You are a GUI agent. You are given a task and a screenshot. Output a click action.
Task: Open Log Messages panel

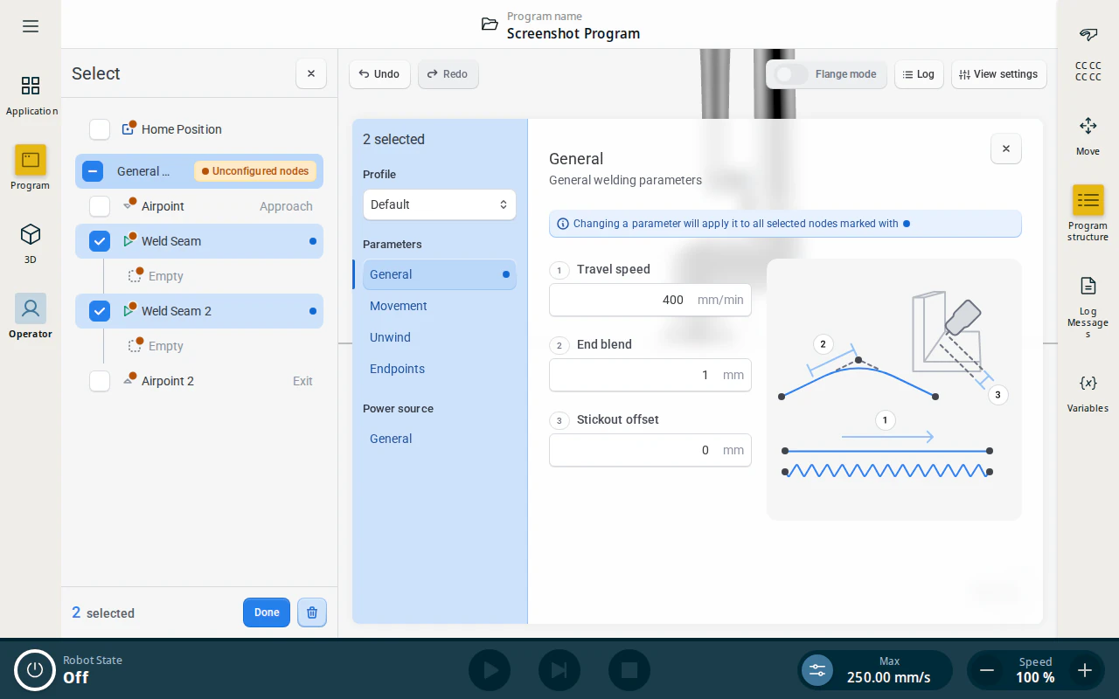[x=1088, y=307]
